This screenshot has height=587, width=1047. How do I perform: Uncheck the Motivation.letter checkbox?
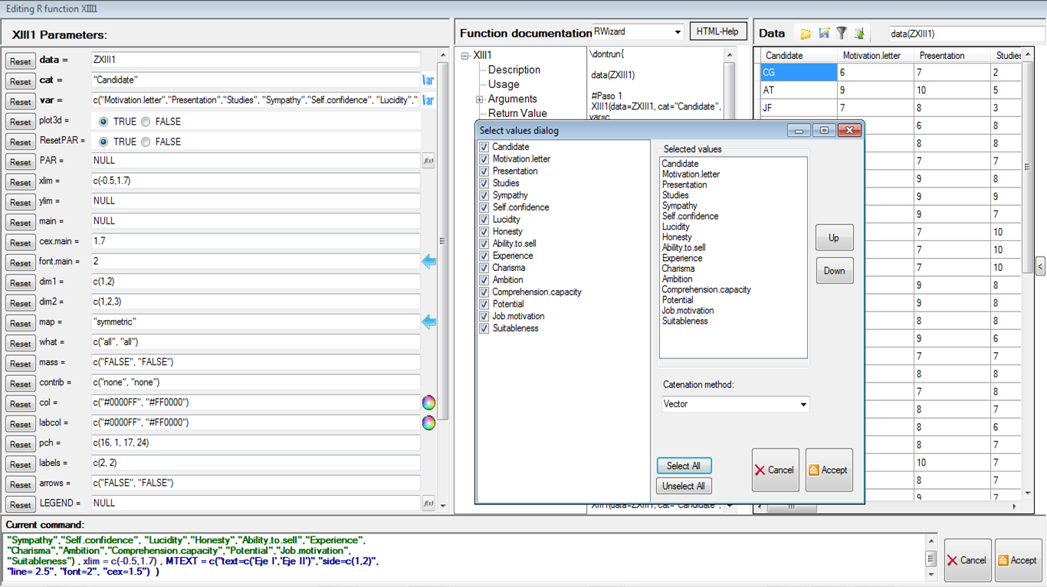pyautogui.click(x=484, y=159)
